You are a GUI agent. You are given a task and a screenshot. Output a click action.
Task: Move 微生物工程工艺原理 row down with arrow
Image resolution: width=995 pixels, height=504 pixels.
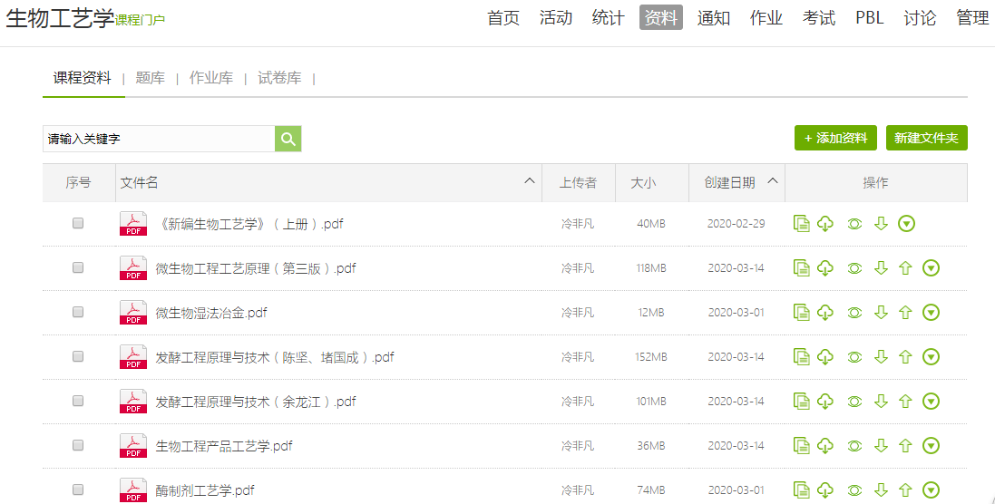tap(880, 268)
